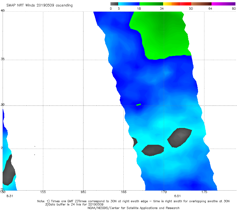The width and height of the screenshot is (239, 210).
Task: Click the small gray patch on the swath's left edge near 166E
Action: pyautogui.click(x=134, y=142)
